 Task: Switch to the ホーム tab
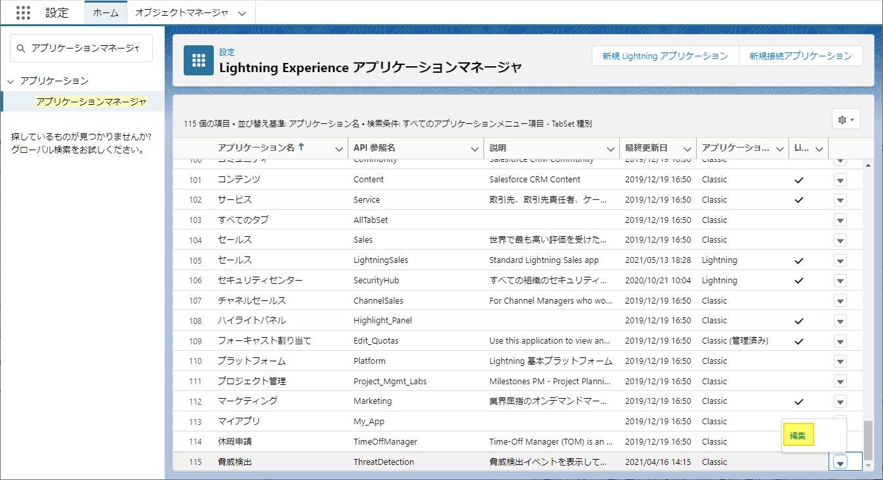(106, 12)
